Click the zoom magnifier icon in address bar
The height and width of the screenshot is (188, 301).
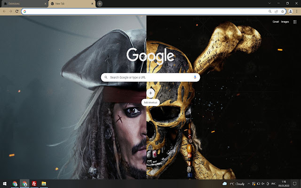pos(270,11)
